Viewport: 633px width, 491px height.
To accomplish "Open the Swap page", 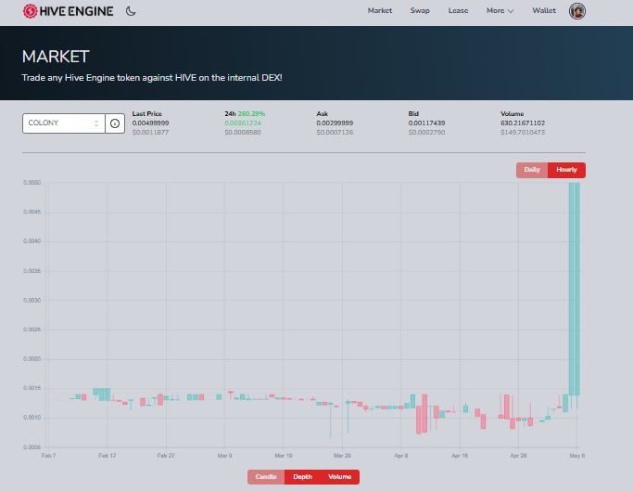I will tap(420, 10).
